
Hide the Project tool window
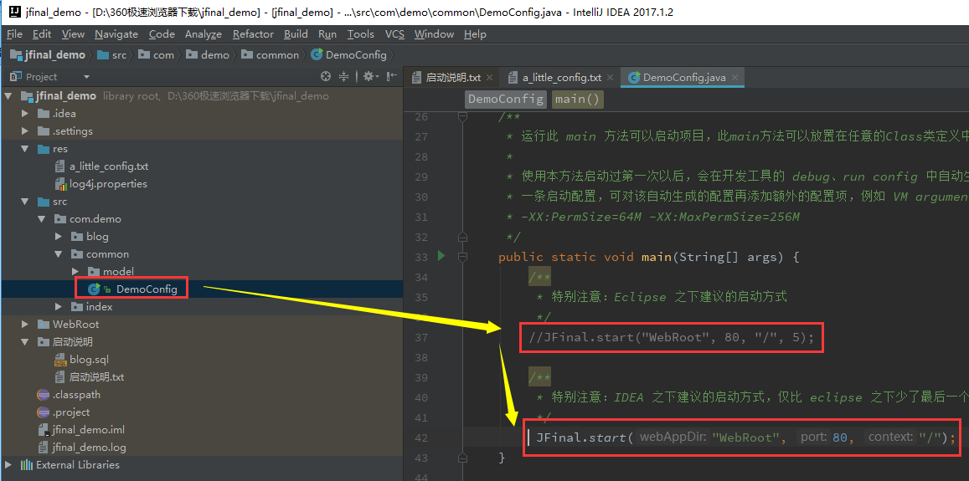pos(392,77)
